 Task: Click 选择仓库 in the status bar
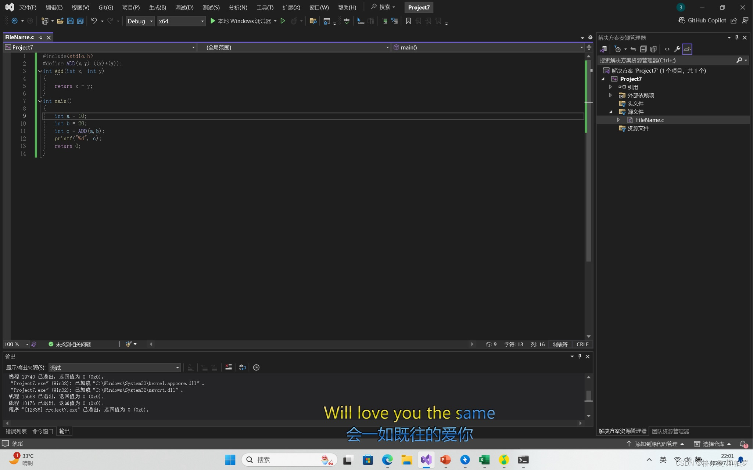pyautogui.click(x=712, y=444)
